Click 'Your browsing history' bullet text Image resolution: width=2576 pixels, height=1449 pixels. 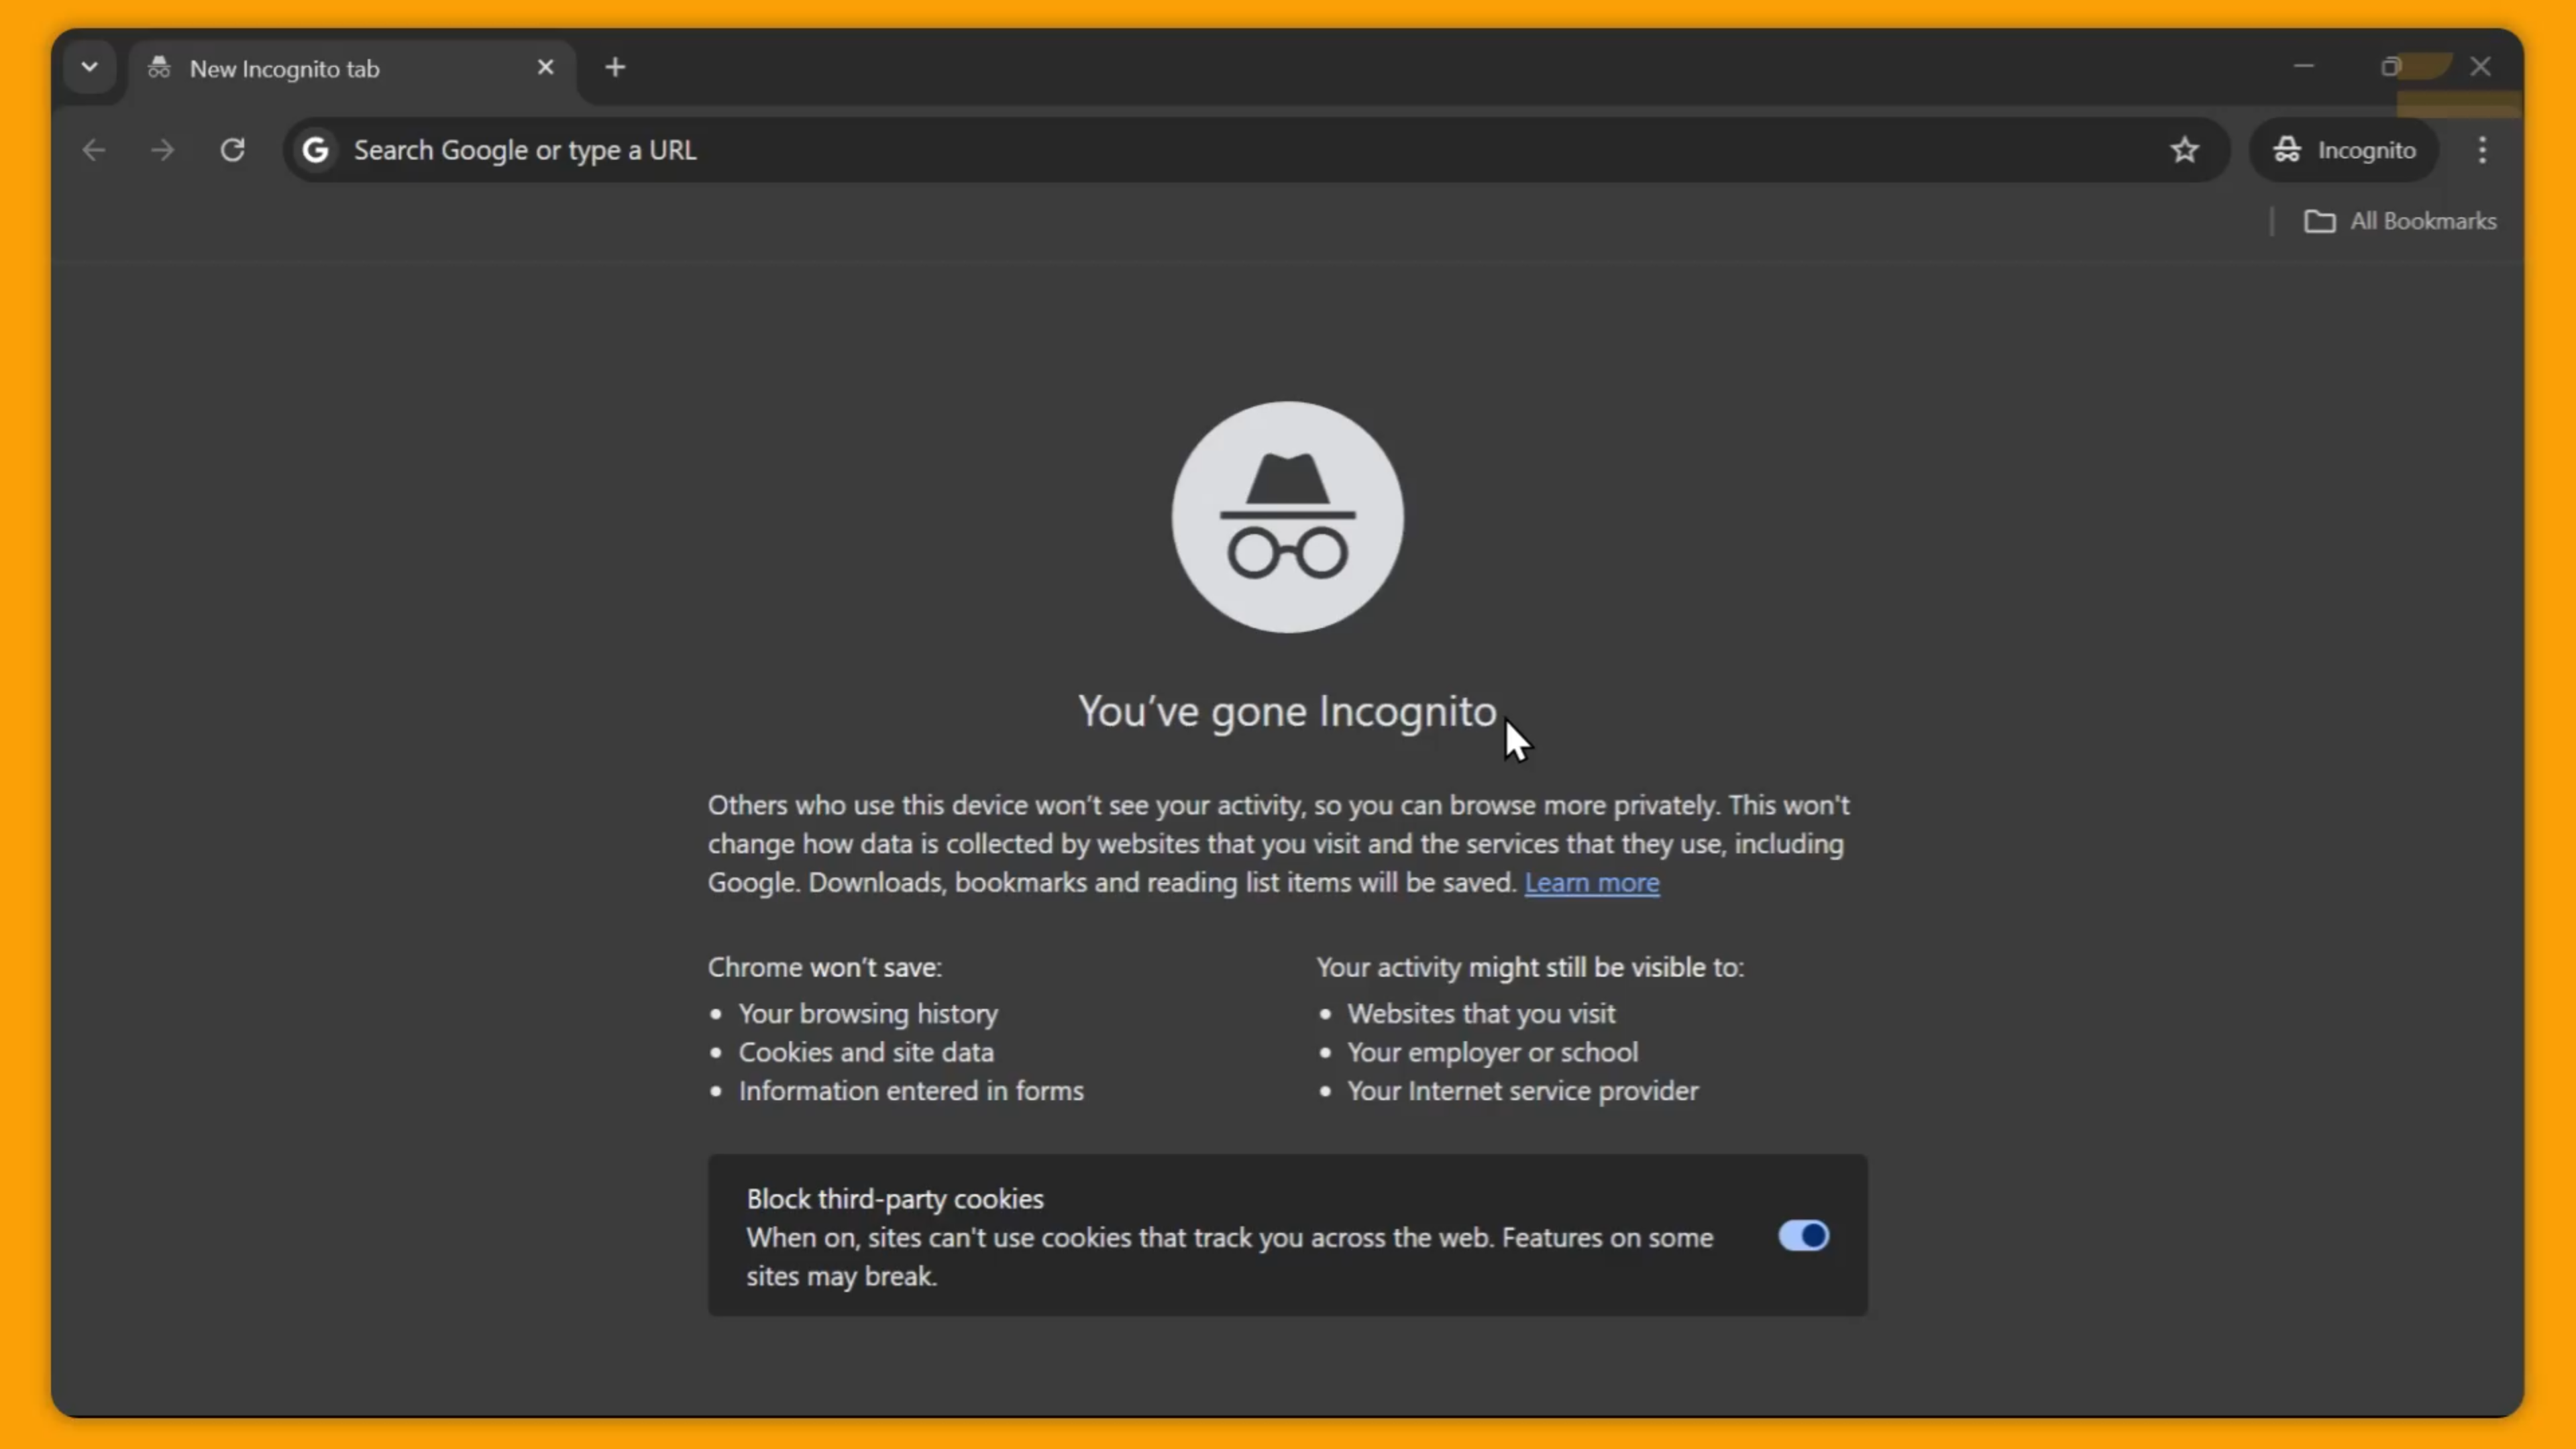point(868,1014)
